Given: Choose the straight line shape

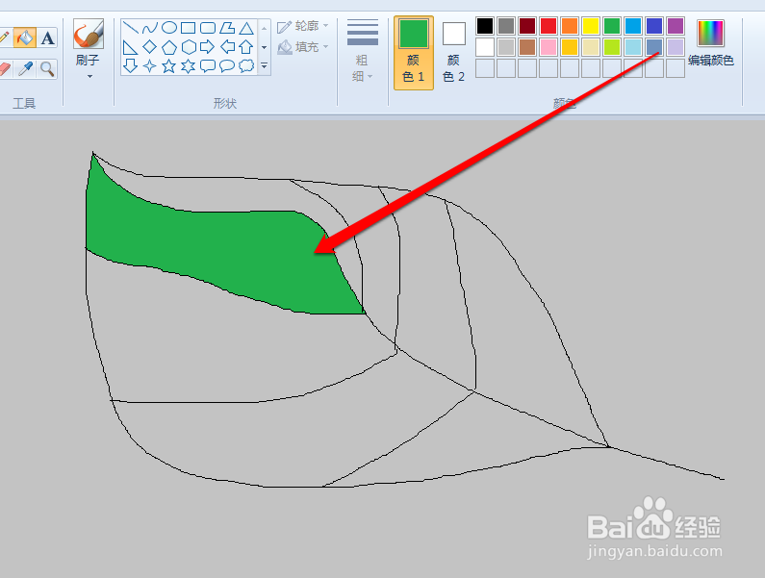Looking at the screenshot, I should pyautogui.click(x=130, y=27).
